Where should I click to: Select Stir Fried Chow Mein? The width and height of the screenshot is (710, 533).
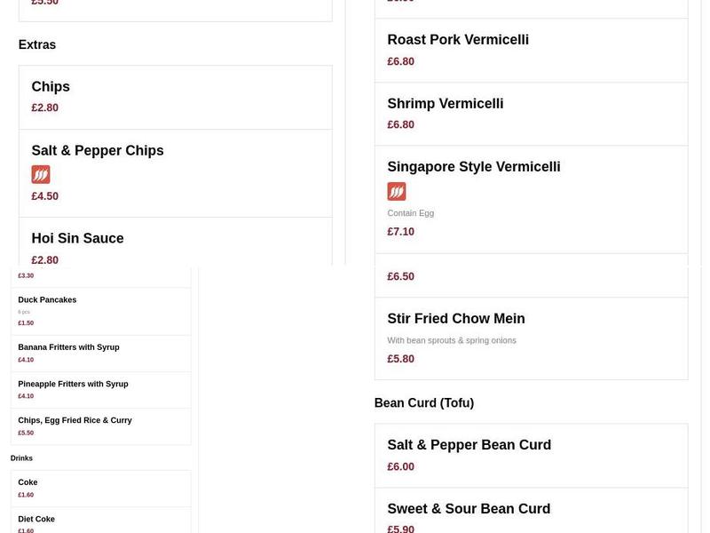(455, 318)
